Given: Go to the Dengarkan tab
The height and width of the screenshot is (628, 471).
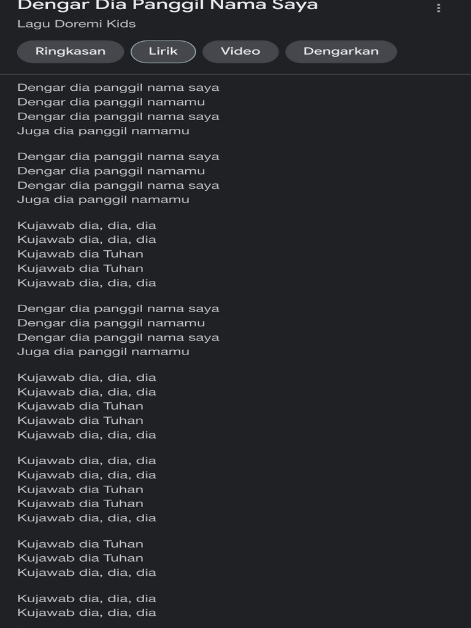Looking at the screenshot, I should point(341,52).
